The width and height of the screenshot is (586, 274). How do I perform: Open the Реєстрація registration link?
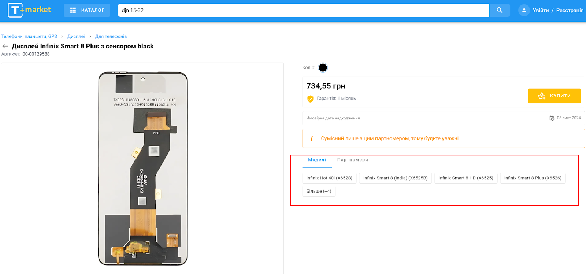tap(570, 10)
